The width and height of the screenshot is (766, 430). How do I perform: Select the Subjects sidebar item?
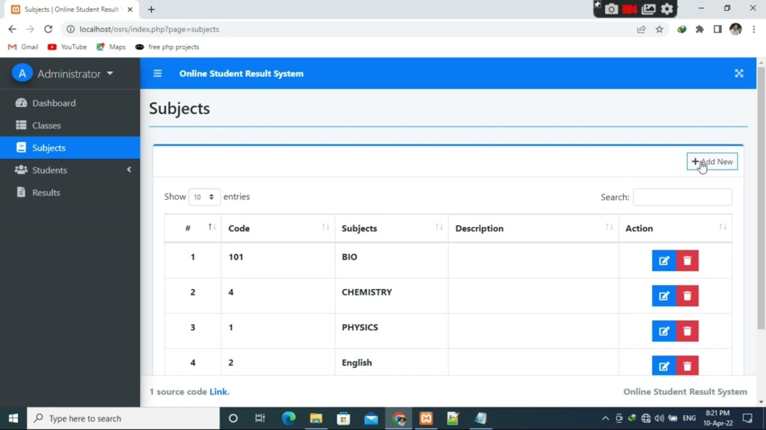click(x=70, y=148)
